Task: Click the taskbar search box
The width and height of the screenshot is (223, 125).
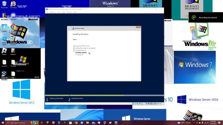Action: 22,123
